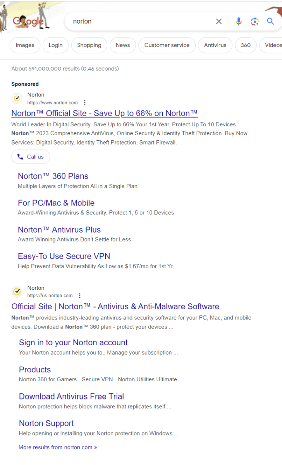Click Help Prevent Data Vulnerability description
282x465 pixels.
tap(96, 266)
